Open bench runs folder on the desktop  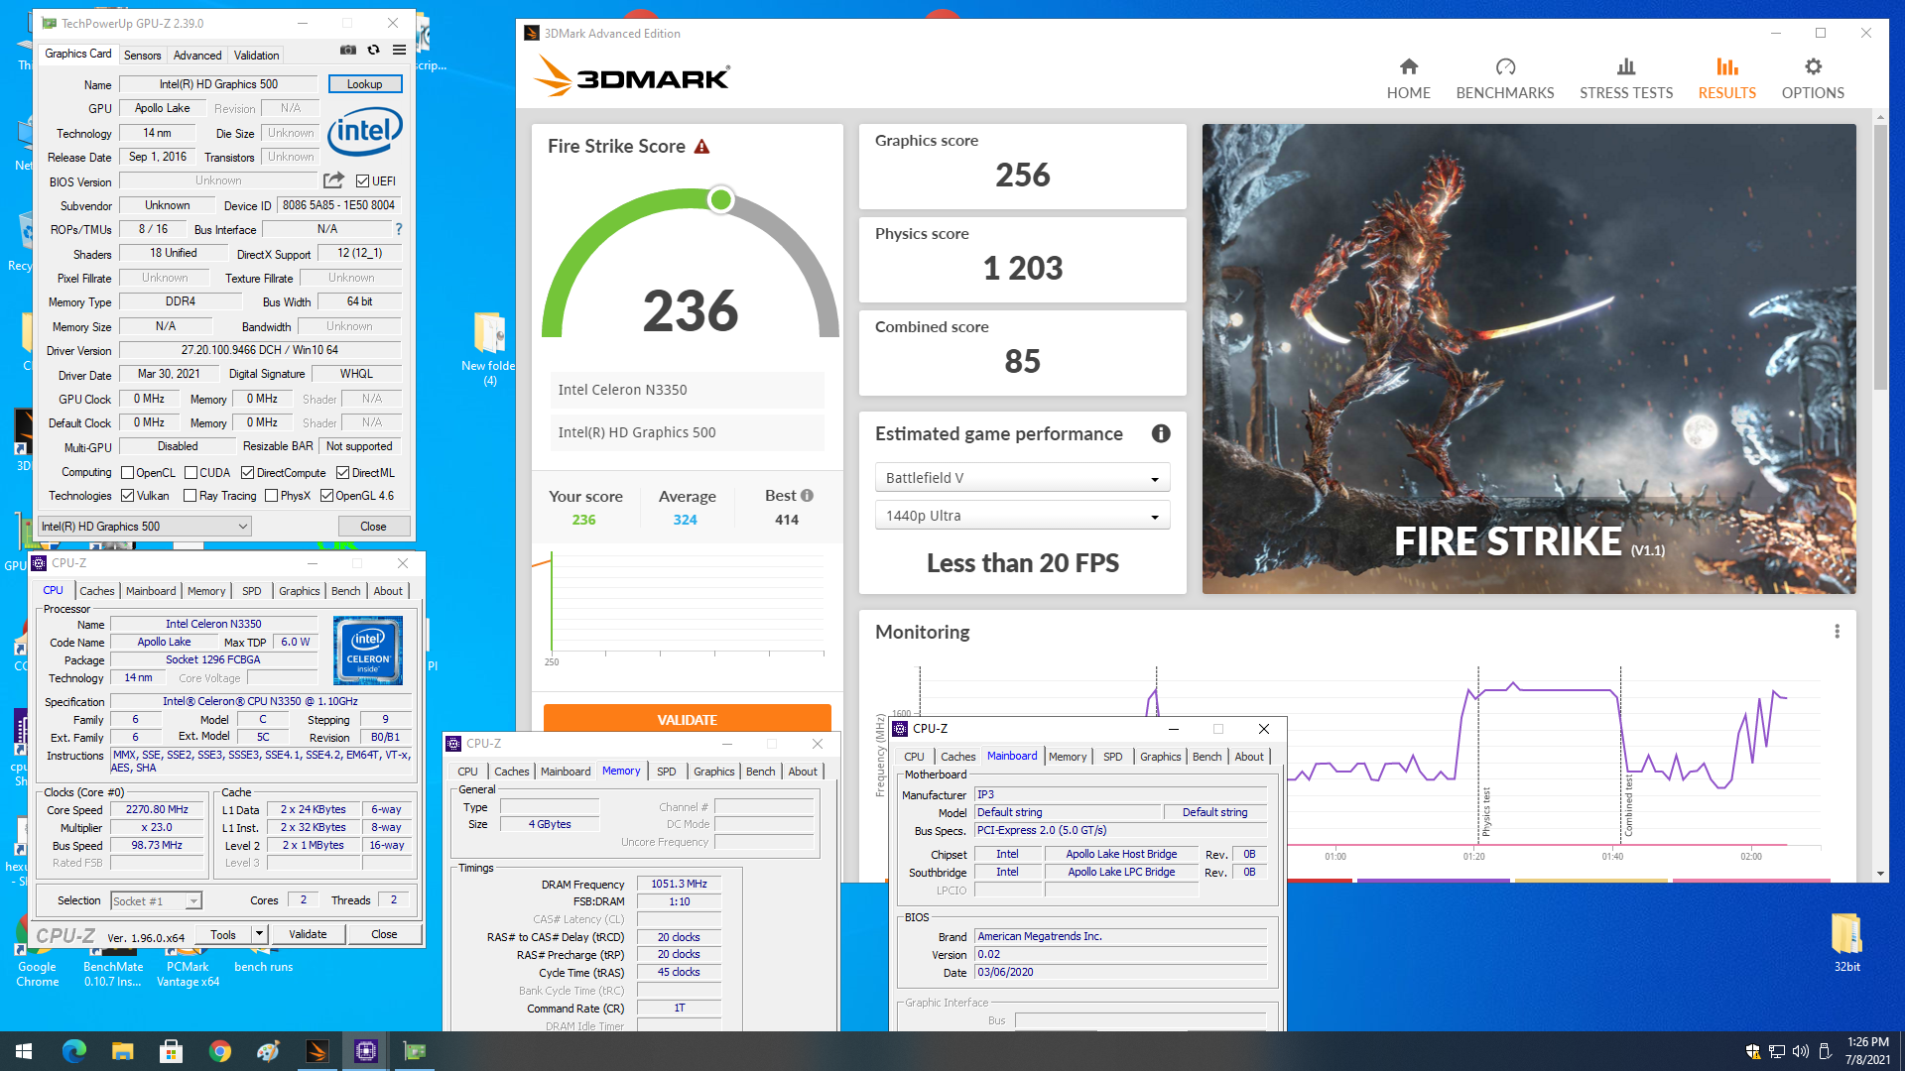point(264,960)
